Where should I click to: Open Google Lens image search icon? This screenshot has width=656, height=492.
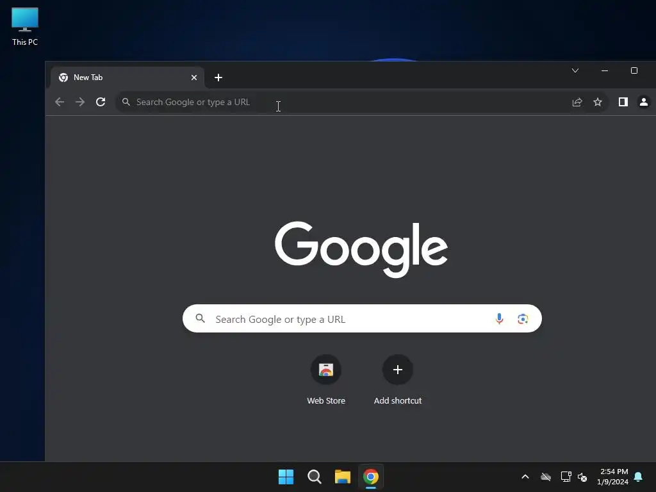(523, 319)
